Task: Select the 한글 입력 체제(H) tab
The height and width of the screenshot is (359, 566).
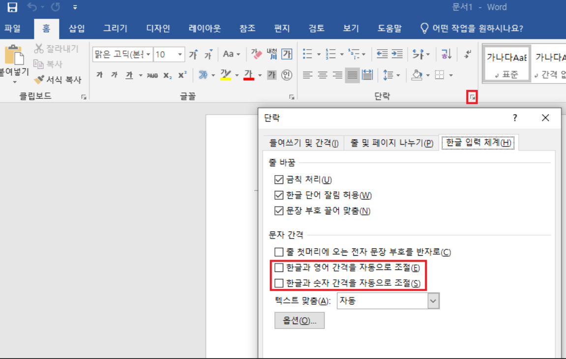Action: pos(478,142)
